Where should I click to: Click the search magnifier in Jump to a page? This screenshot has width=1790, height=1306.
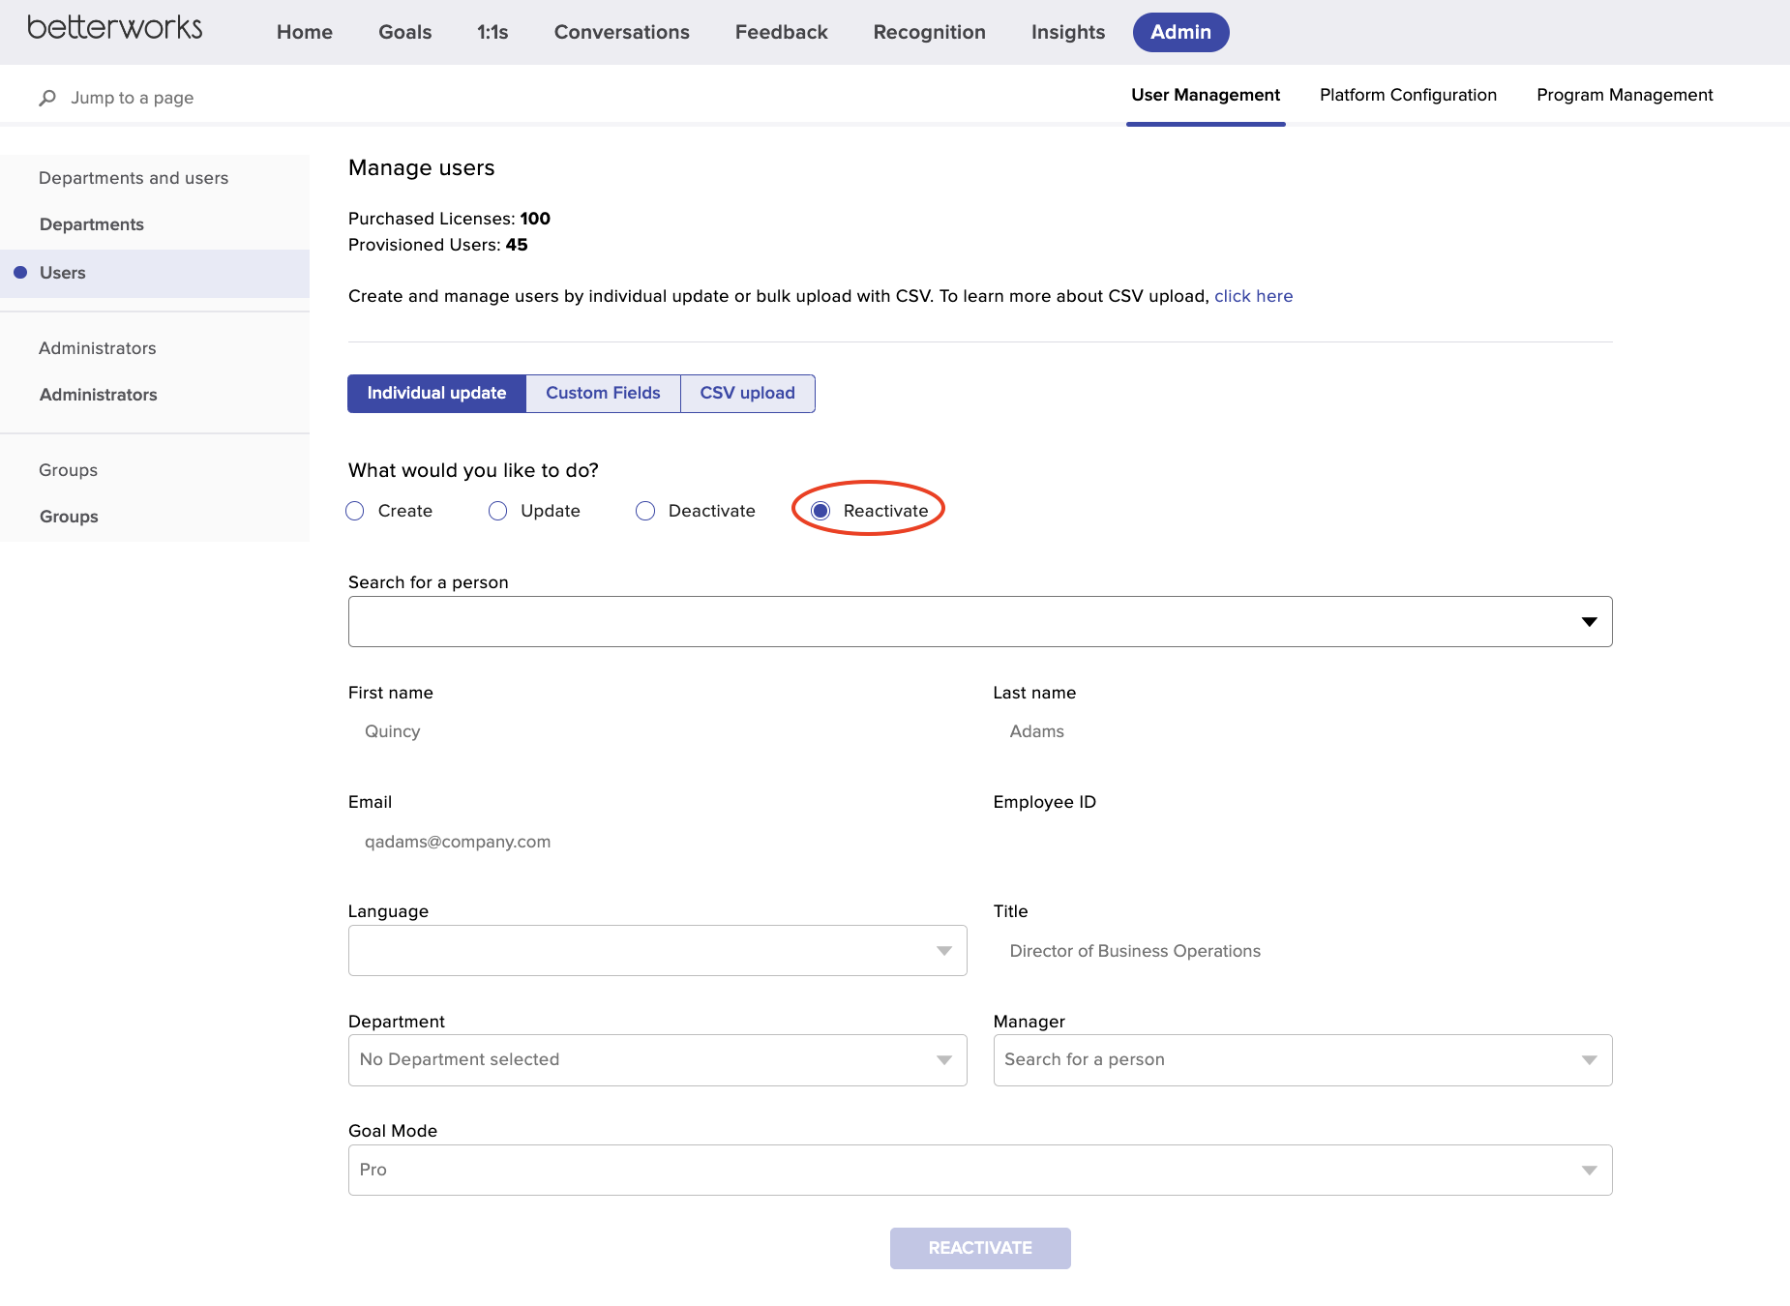(47, 97)
